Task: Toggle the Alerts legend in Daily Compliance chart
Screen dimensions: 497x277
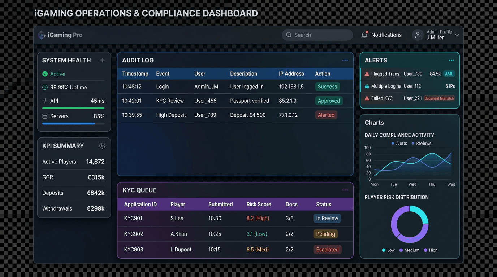Action: pyautogui.click(x=398, y=143)
